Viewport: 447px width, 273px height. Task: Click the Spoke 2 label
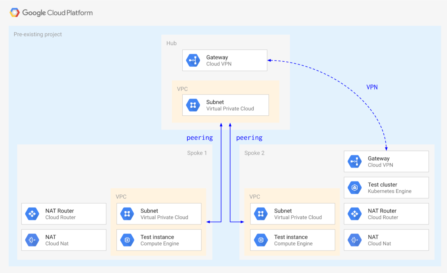[x=254, y=153]
